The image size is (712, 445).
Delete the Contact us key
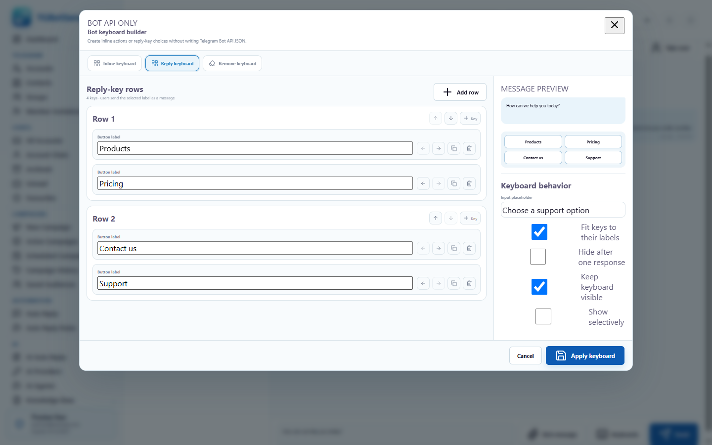(x=469, y=248)
